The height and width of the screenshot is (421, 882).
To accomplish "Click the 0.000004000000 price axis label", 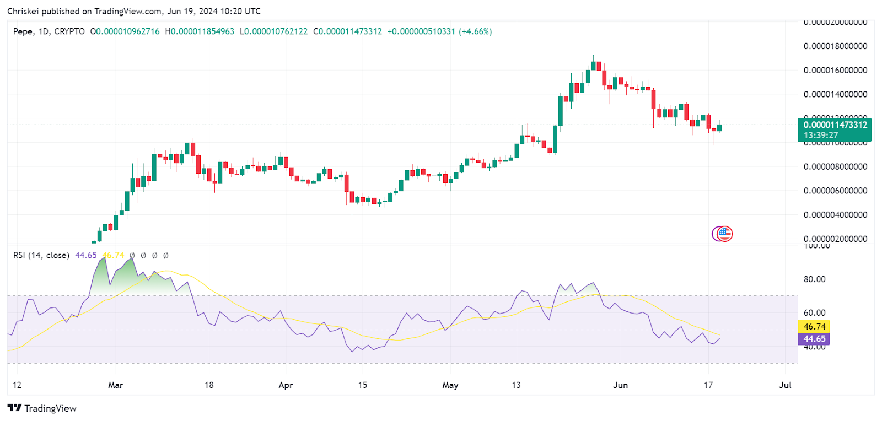I will [835, 215].
